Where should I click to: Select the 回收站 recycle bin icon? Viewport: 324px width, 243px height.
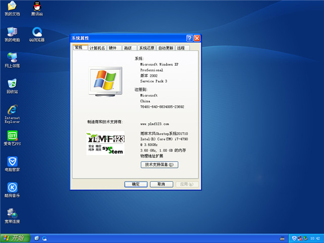pos(12,86)
